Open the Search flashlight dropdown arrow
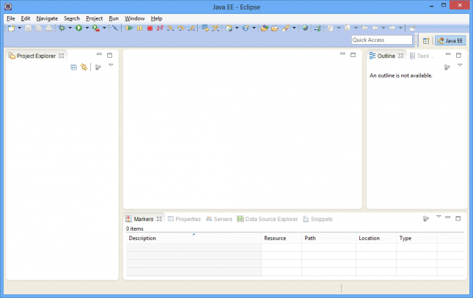473x298 pixels. click(294, 28)
